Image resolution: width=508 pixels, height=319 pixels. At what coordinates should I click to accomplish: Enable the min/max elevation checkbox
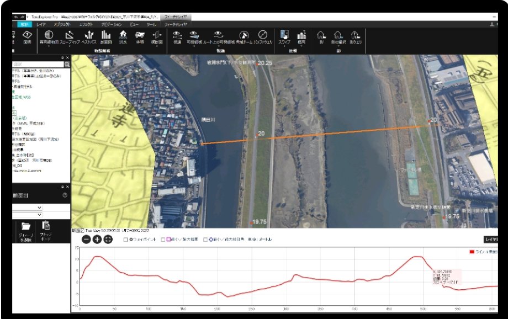tap(163, 240)
